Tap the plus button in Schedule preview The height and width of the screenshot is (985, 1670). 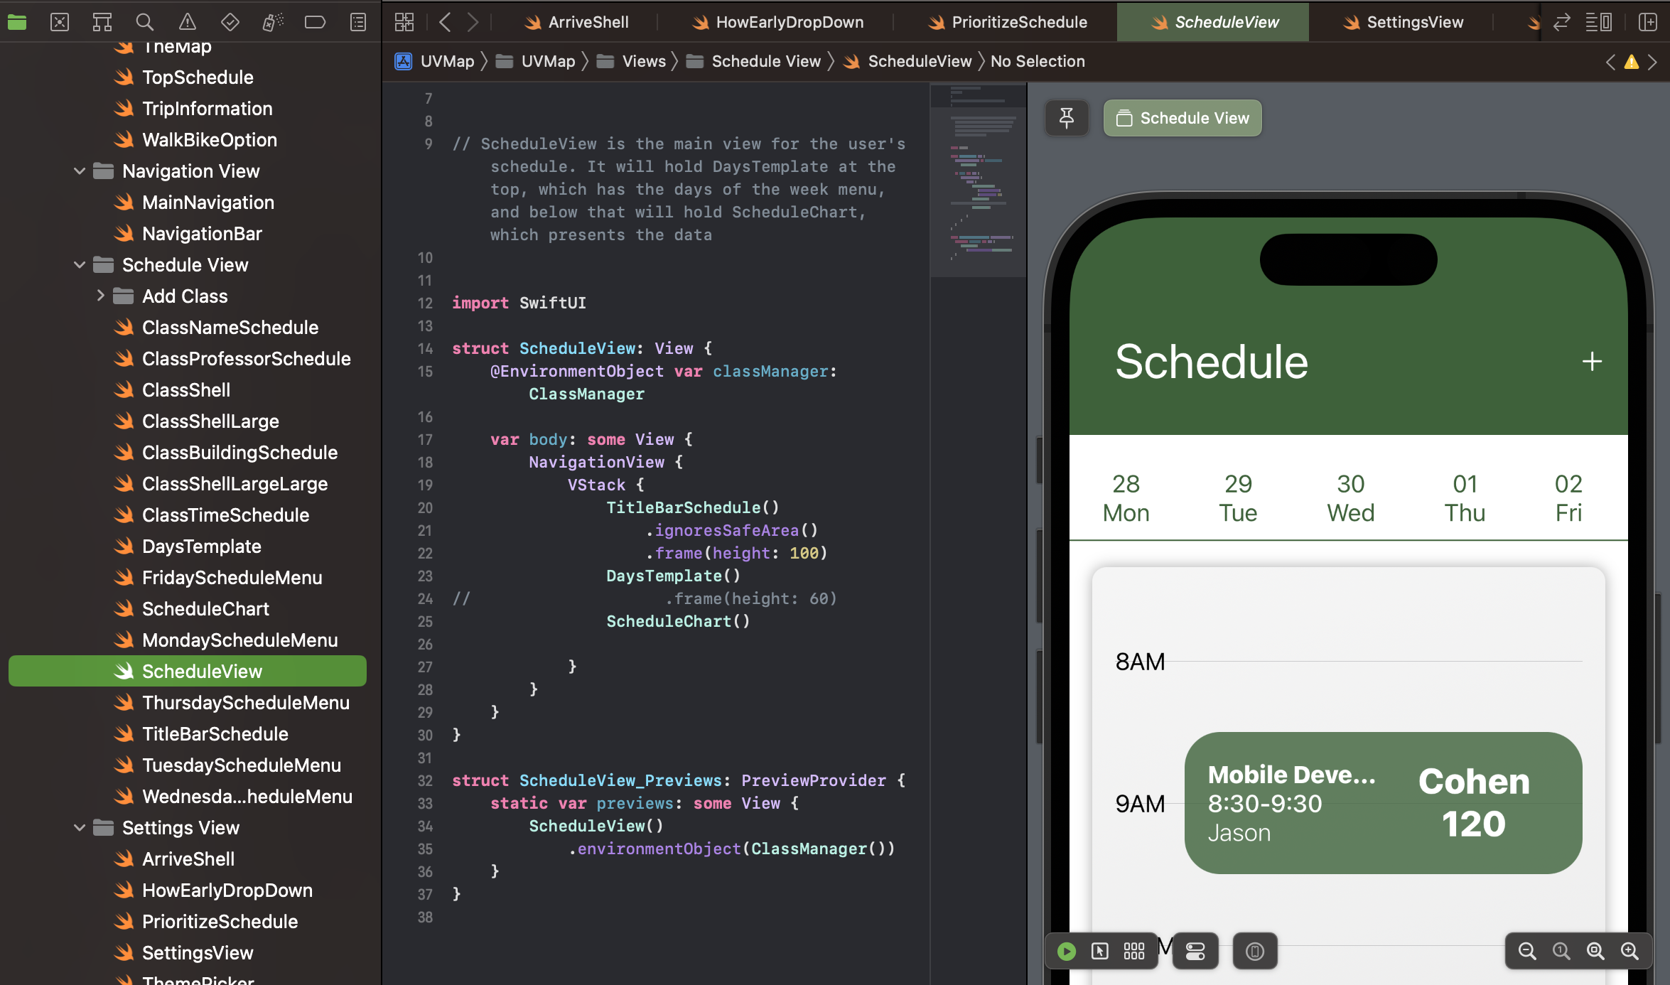(x=1592, y=362)
